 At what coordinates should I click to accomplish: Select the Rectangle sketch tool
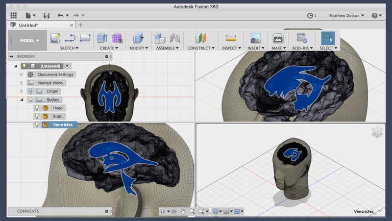click(x=85, y=38)
